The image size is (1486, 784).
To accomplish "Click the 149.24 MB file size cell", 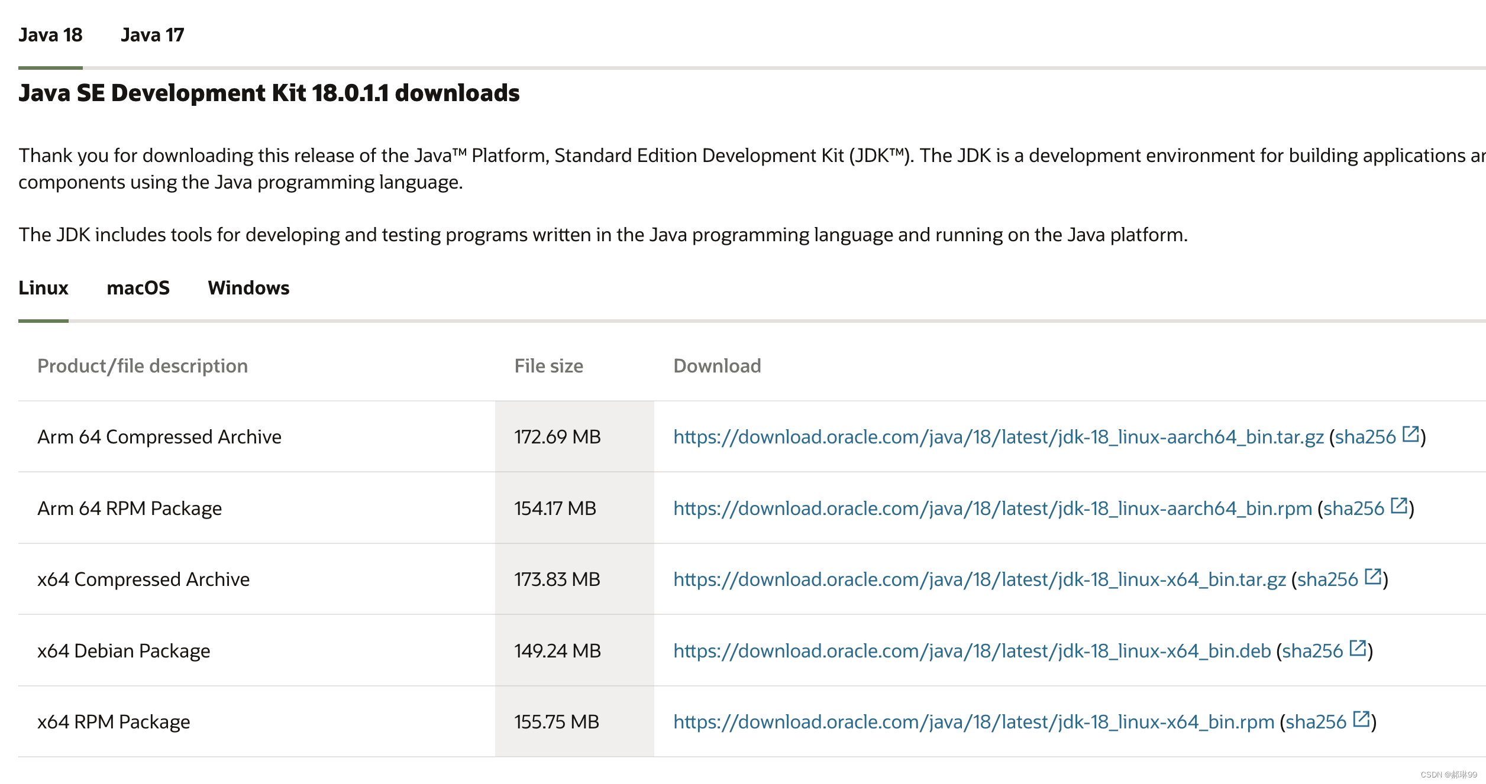I will 574,651.
